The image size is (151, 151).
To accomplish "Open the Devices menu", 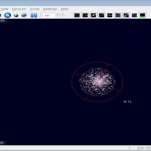I will tap(19, 9).
